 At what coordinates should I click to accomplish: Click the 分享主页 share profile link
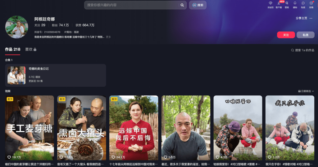[301, 18]
